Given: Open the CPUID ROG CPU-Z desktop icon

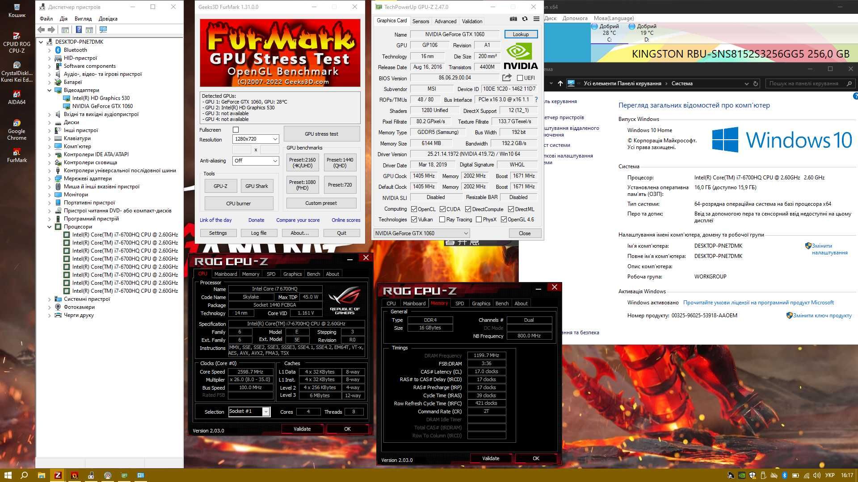Looking at the screenshot, I should pyautogui.click(x=17, y=42).
